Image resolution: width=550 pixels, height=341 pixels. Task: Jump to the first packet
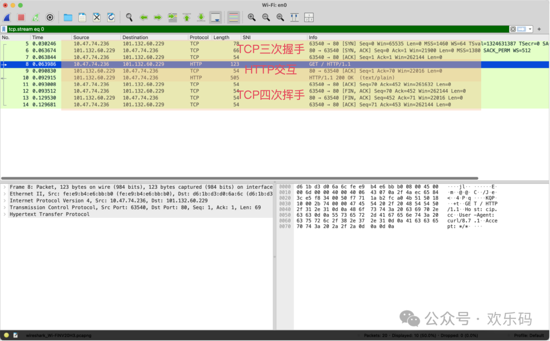click(187, 17)
